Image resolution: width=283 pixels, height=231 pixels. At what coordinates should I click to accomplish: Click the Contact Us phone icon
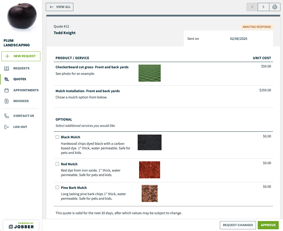click(7, 115)
